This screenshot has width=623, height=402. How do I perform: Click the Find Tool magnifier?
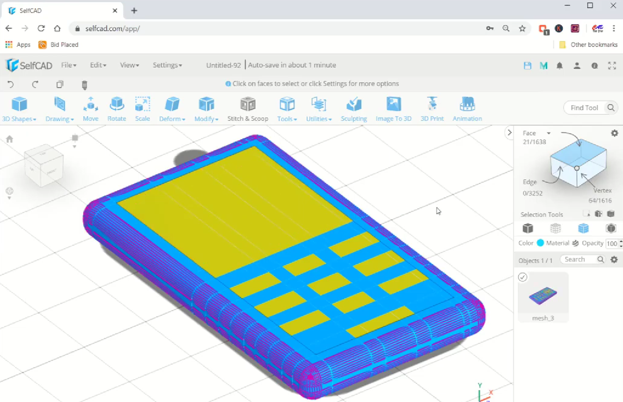[611, 107]
